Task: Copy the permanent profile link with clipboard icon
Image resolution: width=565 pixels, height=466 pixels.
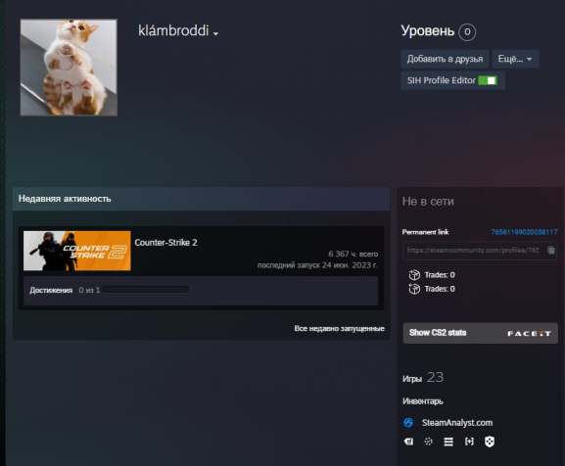Action: pyautogui.click(x=551, y=250)
